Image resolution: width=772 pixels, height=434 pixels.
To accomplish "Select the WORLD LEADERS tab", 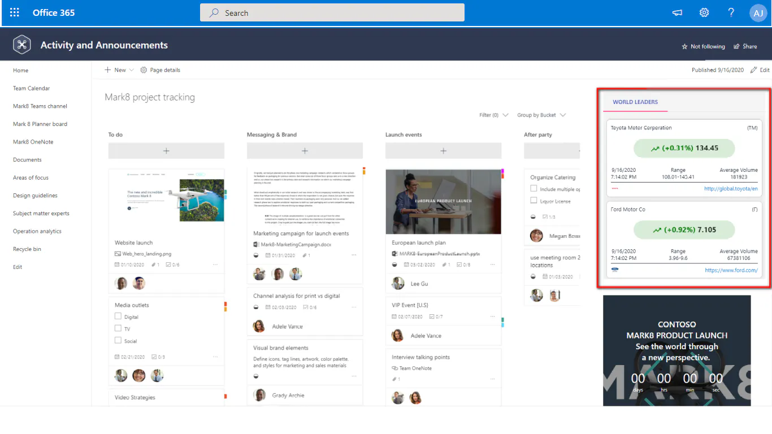I will [x=635, y=102].
